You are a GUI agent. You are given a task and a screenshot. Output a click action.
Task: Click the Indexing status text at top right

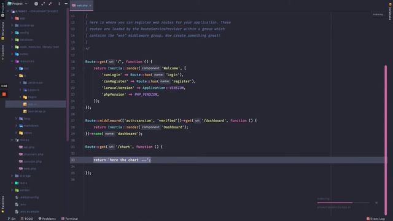point(378,15)
